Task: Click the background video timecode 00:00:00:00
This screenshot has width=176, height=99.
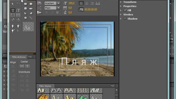Action: tap(91, 9)
